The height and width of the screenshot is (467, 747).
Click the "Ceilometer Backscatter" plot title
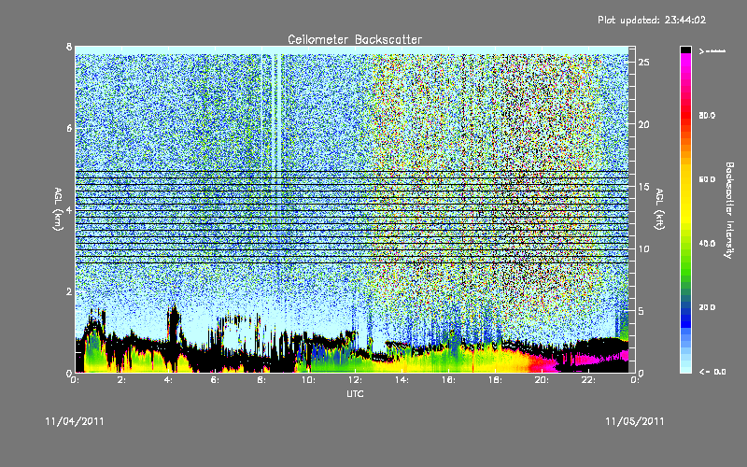point(355,39)
